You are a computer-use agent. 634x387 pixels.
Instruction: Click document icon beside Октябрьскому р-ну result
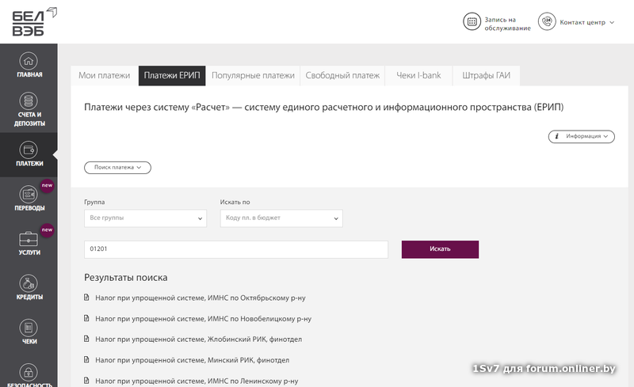(x=86, y=298)
